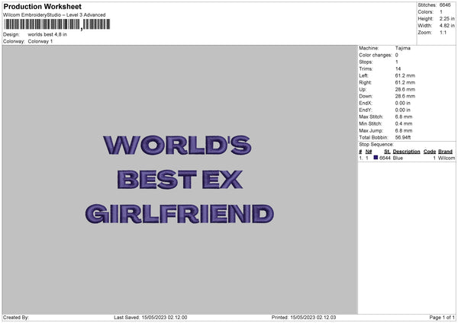Screen dimensions: 458x323
Task: Click the Code column header
Action: click(x=429, y=152)
